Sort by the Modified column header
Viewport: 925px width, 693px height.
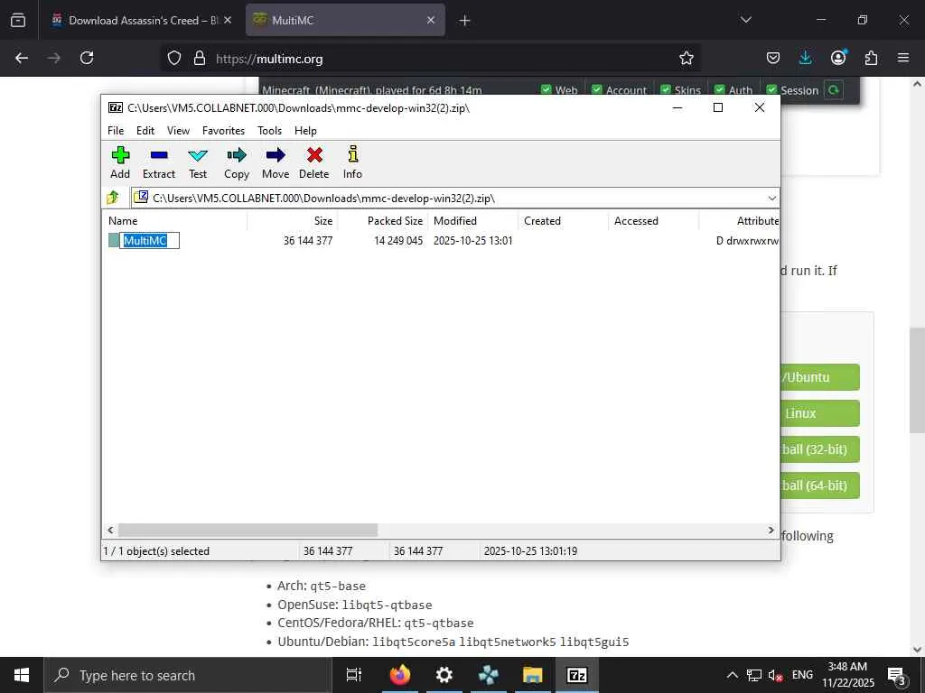tap(473, 221)
